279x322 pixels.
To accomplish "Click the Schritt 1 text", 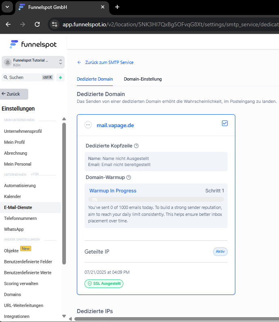I will (215, 191).
